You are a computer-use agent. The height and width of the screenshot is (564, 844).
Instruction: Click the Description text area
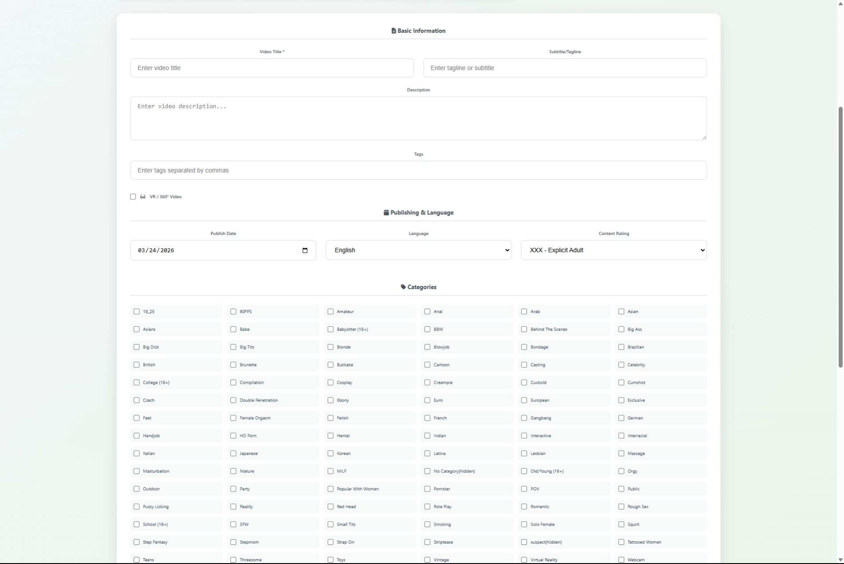(x=418, y=119)
